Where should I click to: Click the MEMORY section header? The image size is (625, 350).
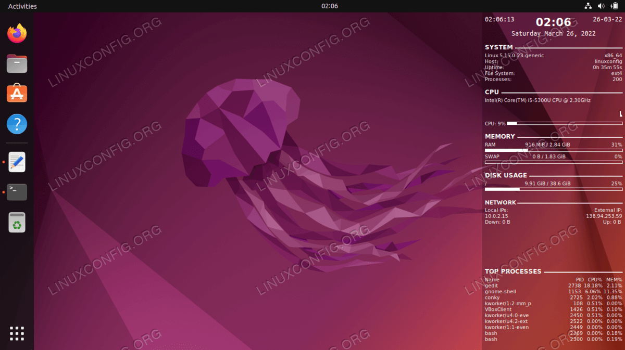(x=500, y=136)
